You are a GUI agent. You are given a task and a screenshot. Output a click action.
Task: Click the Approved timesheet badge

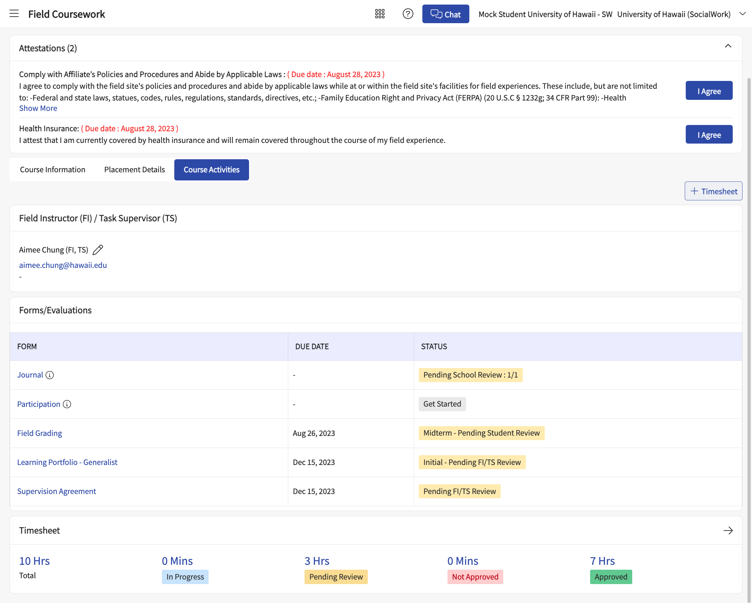(611, 577)
